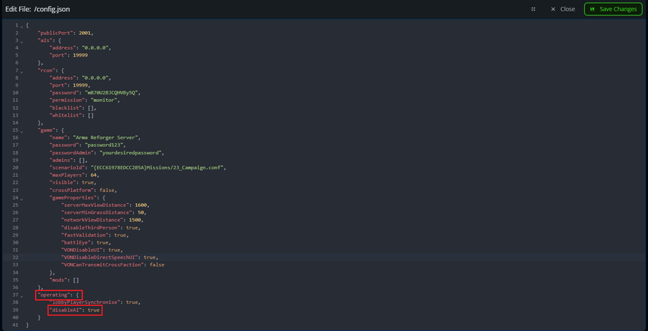This screenshot has width=648, height=331.
Task: Close the config.json editor
Action: pos(562,9)
